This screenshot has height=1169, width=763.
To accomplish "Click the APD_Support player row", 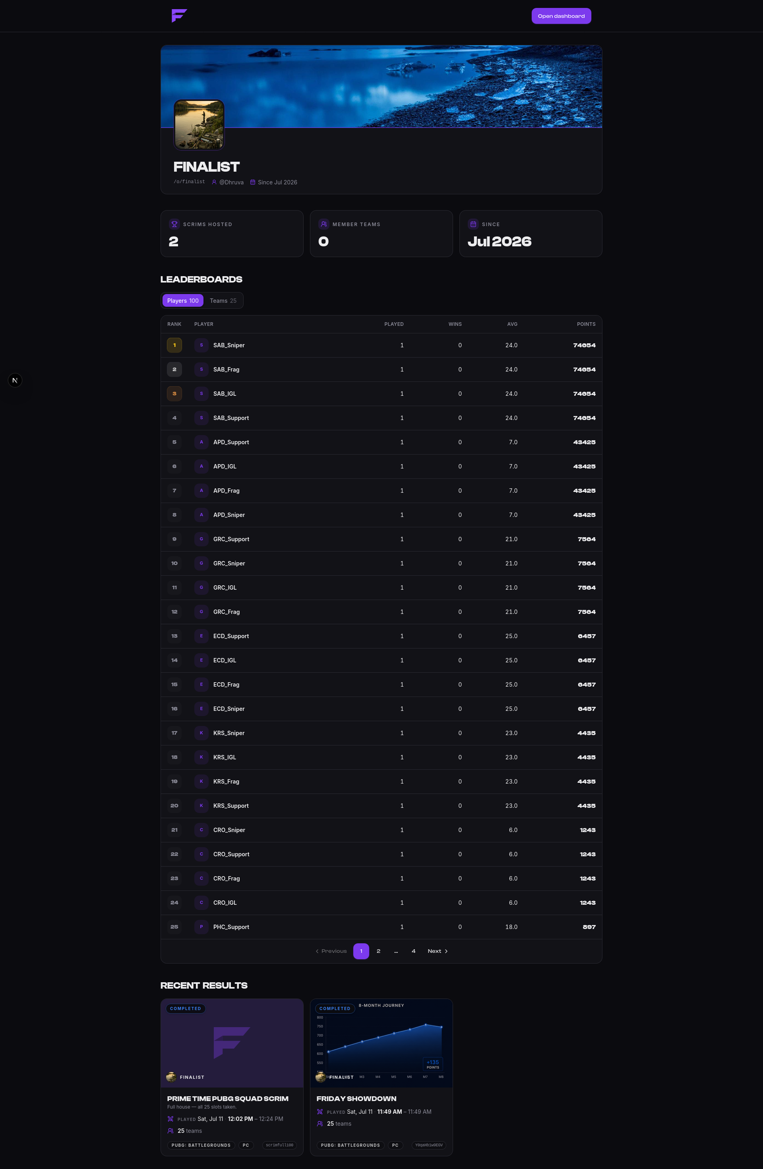I will (x=381, y=442).
